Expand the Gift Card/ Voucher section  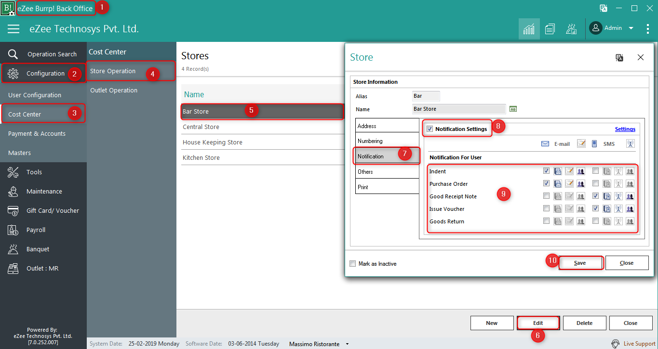(x=43, y=210)
